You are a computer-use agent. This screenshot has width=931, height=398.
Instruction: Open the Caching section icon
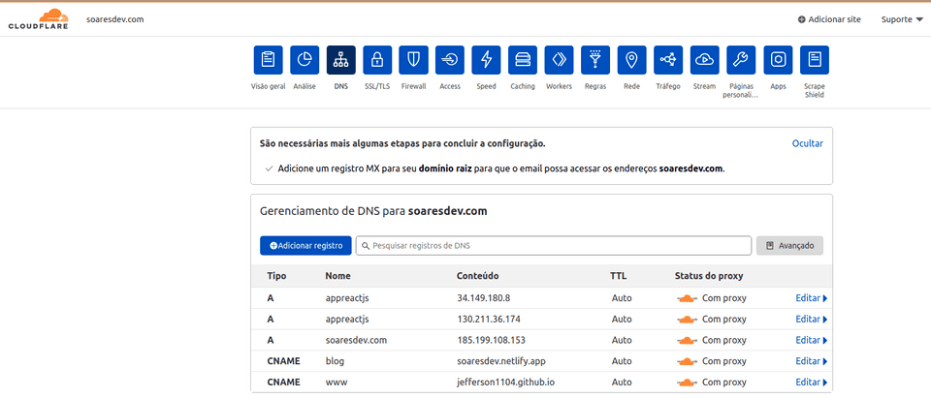[523, 60]
